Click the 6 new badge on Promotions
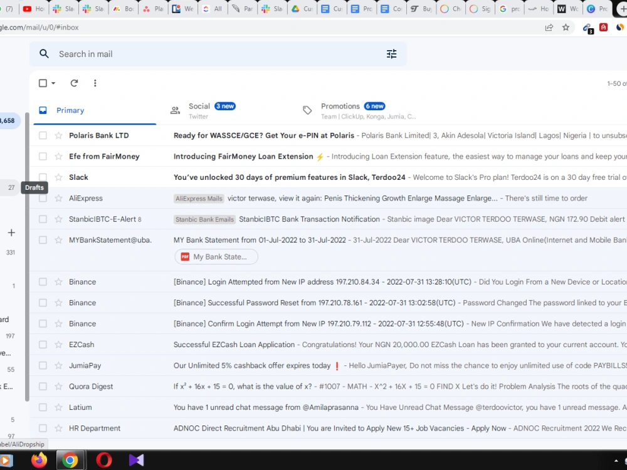Image resolution: width=627 pixels, height=470 pixels. pyautogui.click(x=374, y=106)
